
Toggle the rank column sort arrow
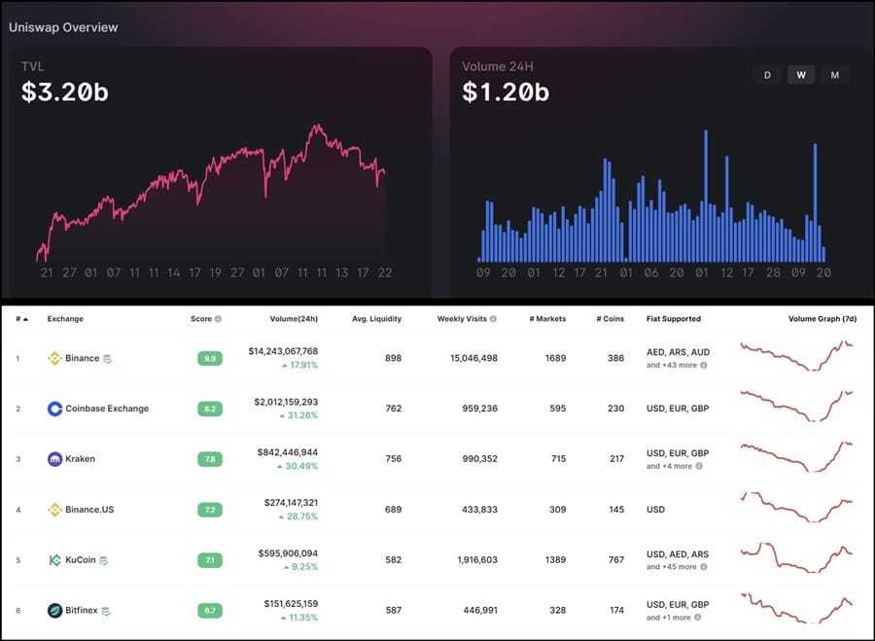click(x=23, y=318)
